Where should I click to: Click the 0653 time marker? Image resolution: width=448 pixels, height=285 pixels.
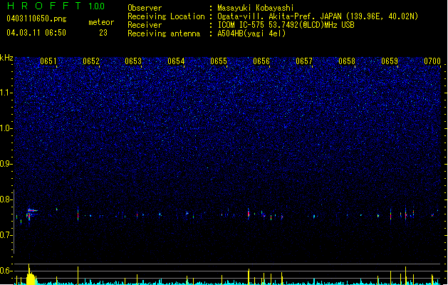[133, 61]
